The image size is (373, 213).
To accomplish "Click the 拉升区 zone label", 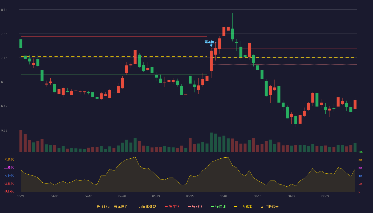I will pyautogui.click(x=9, y=176).
